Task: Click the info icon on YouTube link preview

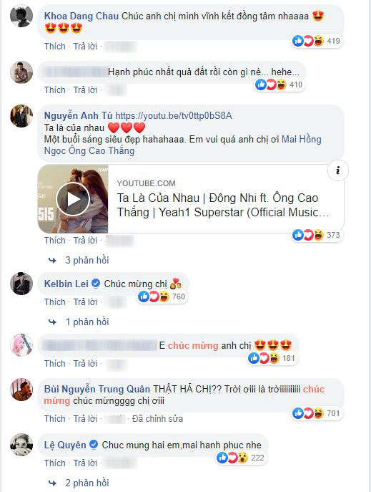Action: tap(338, 170)
